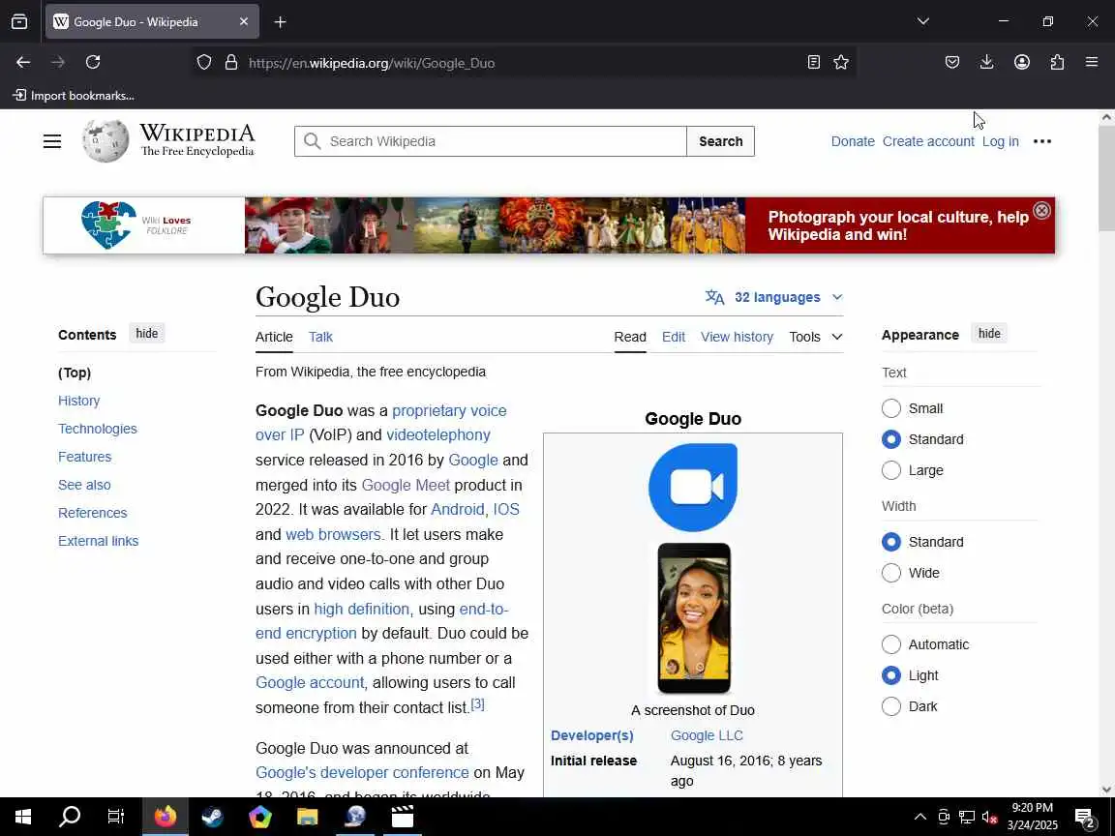This screenshot has height=836, width=1115.
Task: Open Windows Start menu
Action: click(x=23, y=817)
